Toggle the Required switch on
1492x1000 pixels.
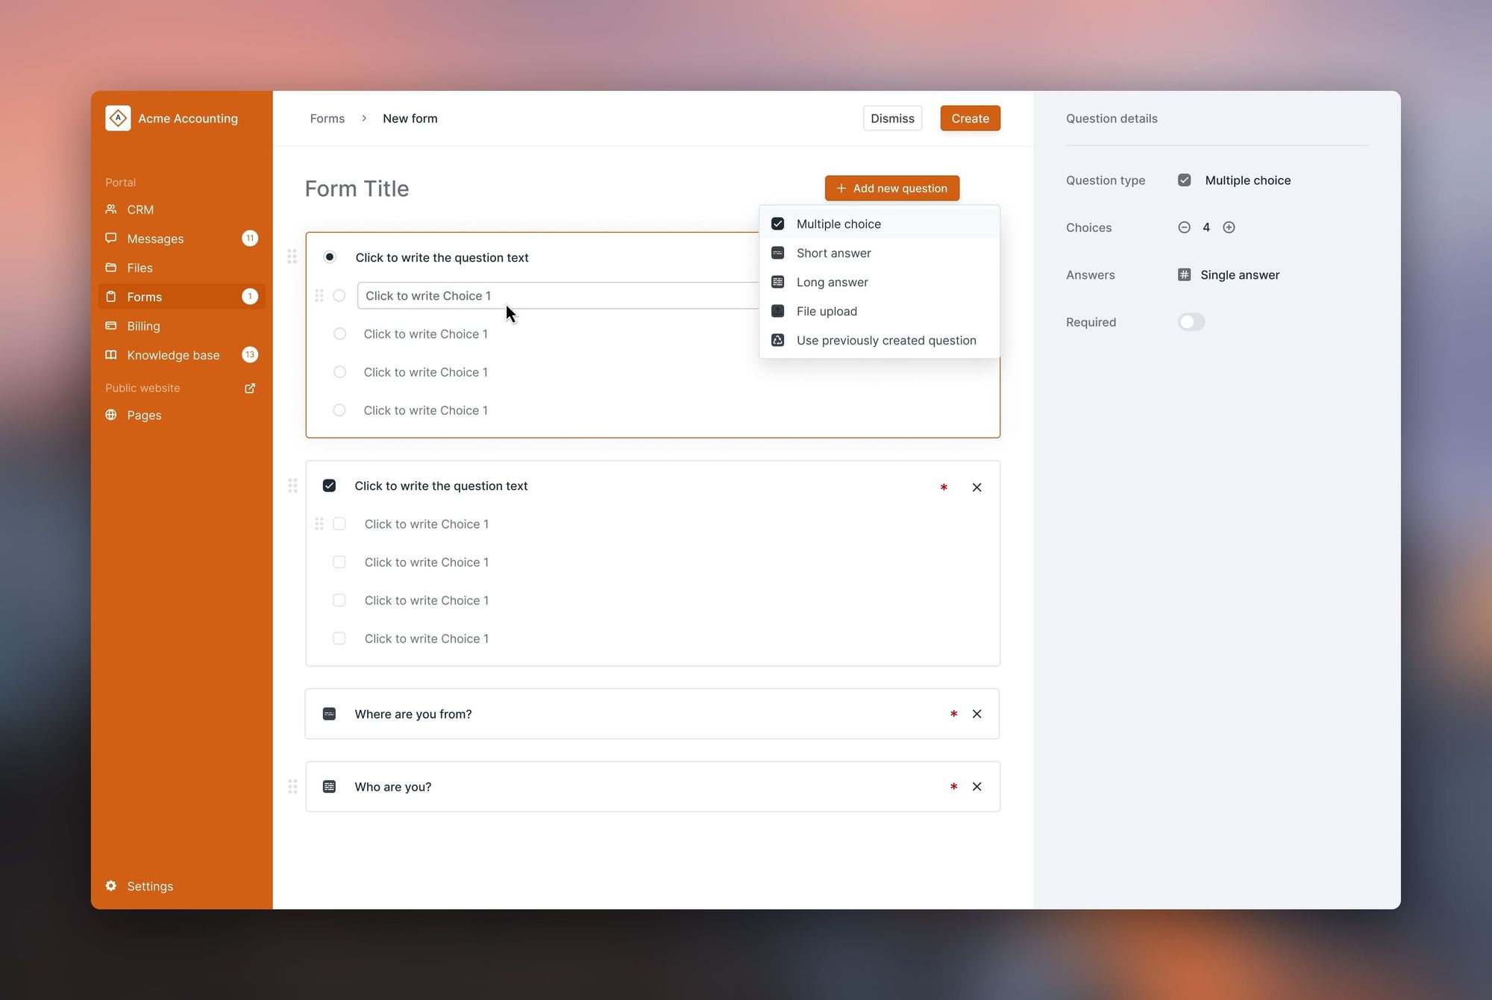(1191, 322)
